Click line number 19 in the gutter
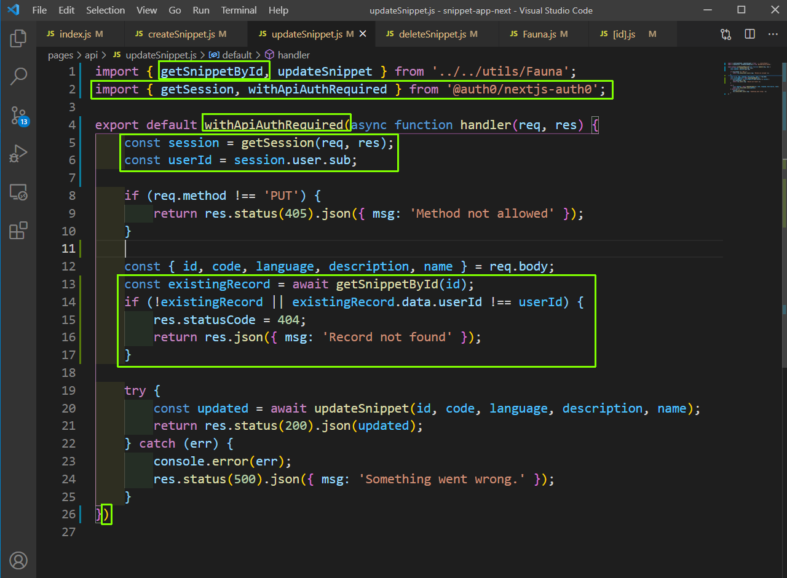The height and width of the screenshot is (578, 787). point(68,390)
